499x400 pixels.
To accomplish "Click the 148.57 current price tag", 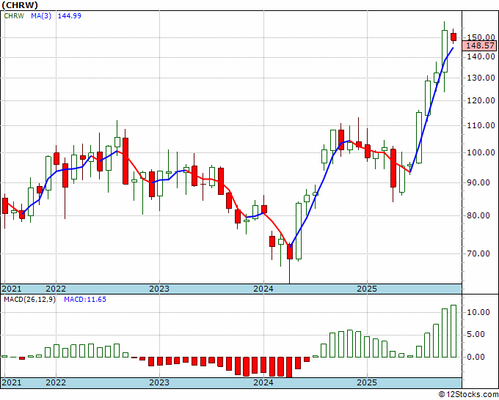I will tap(480, 45).
